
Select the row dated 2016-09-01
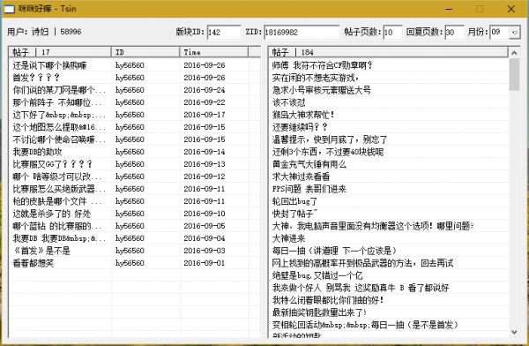tap(135, 263)
